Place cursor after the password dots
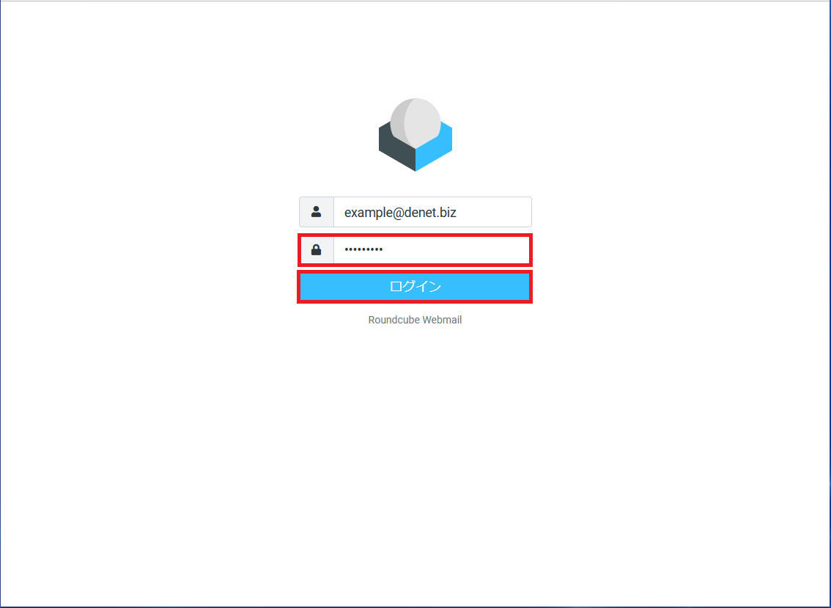 click(384, 250)
